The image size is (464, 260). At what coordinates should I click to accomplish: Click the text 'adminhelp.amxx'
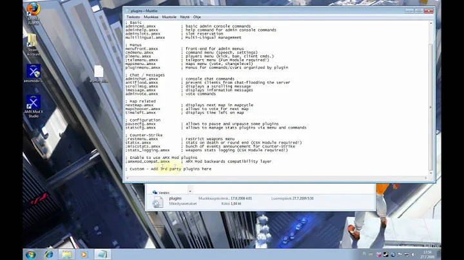pos(141,30)
